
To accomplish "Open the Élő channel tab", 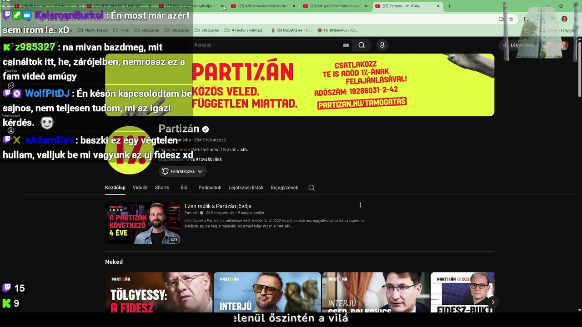I will (x=184, y=188).
